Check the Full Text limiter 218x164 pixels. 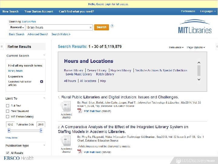tap(8, 106)
